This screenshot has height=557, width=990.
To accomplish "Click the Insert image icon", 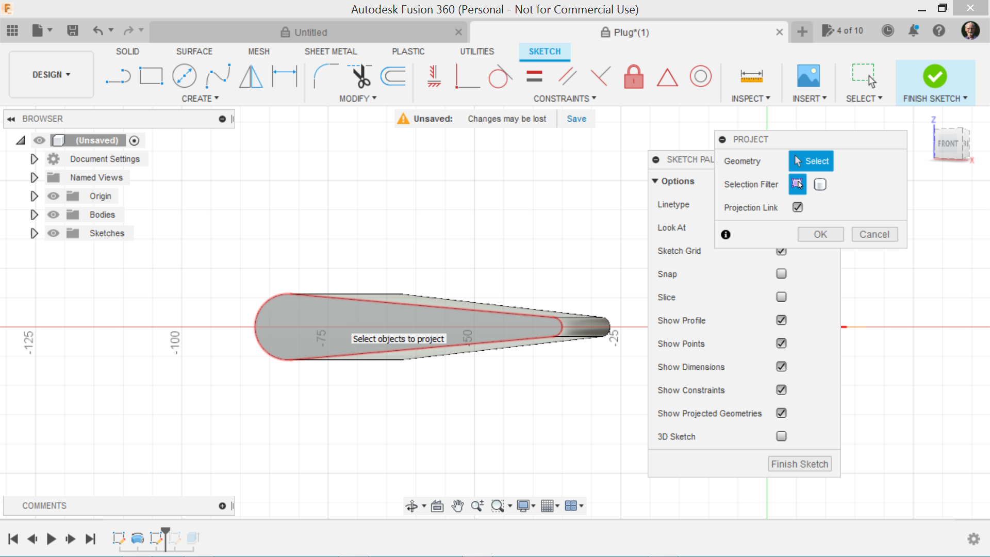I will pos(808,76).
